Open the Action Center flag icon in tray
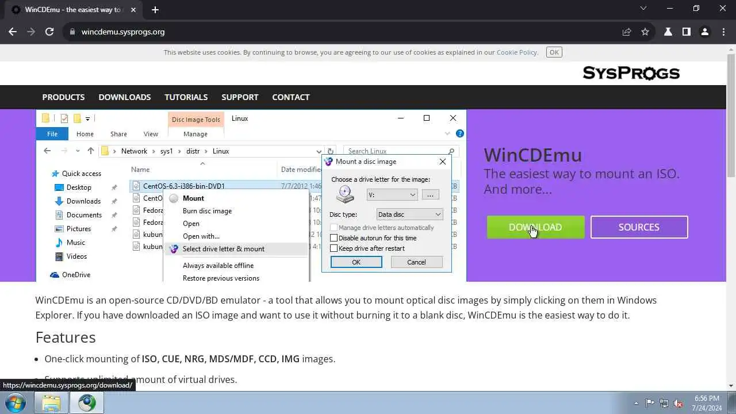 [650, 403]
